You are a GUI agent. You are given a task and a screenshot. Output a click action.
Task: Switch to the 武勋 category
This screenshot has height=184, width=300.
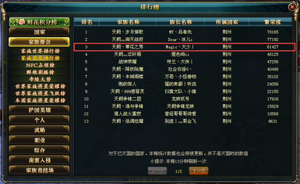click(x=39, y=130)
